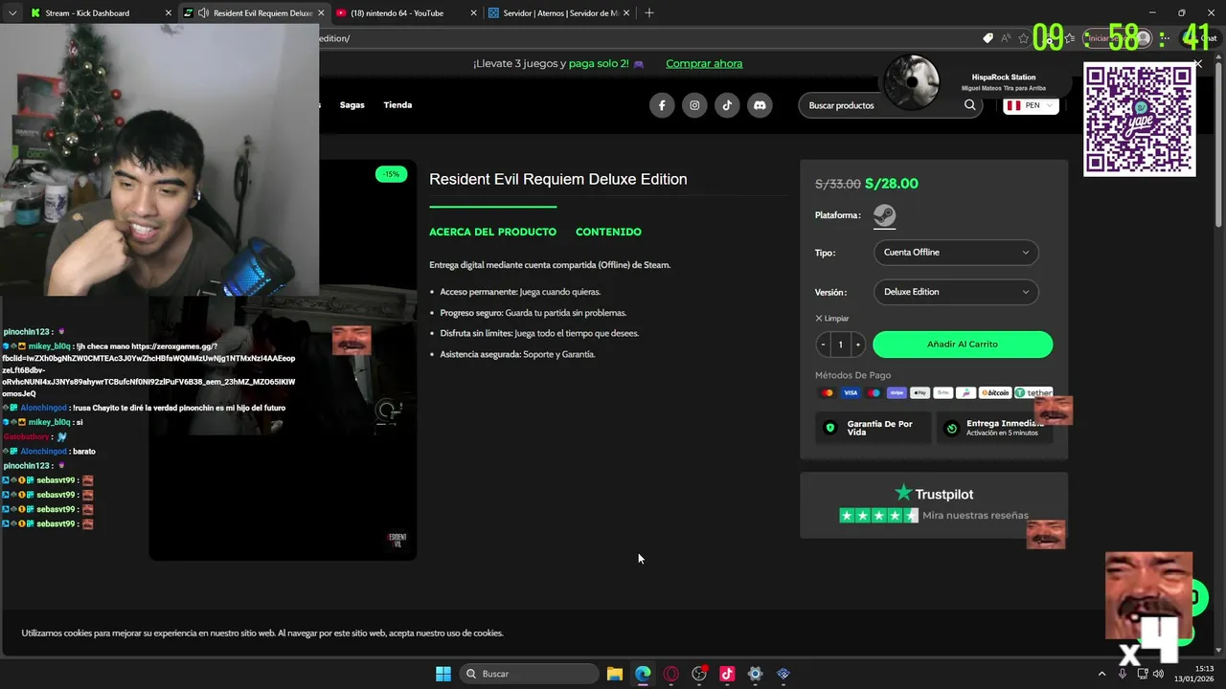Click the Añadir Al Carrito button
This screenshot has width=1226, height=689.
coord(963,344)
